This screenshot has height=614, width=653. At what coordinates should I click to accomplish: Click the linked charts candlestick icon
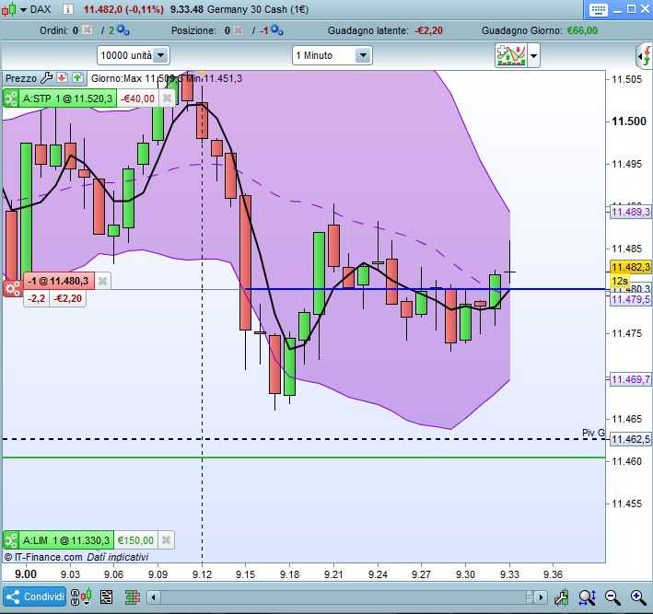coord(81,597)
